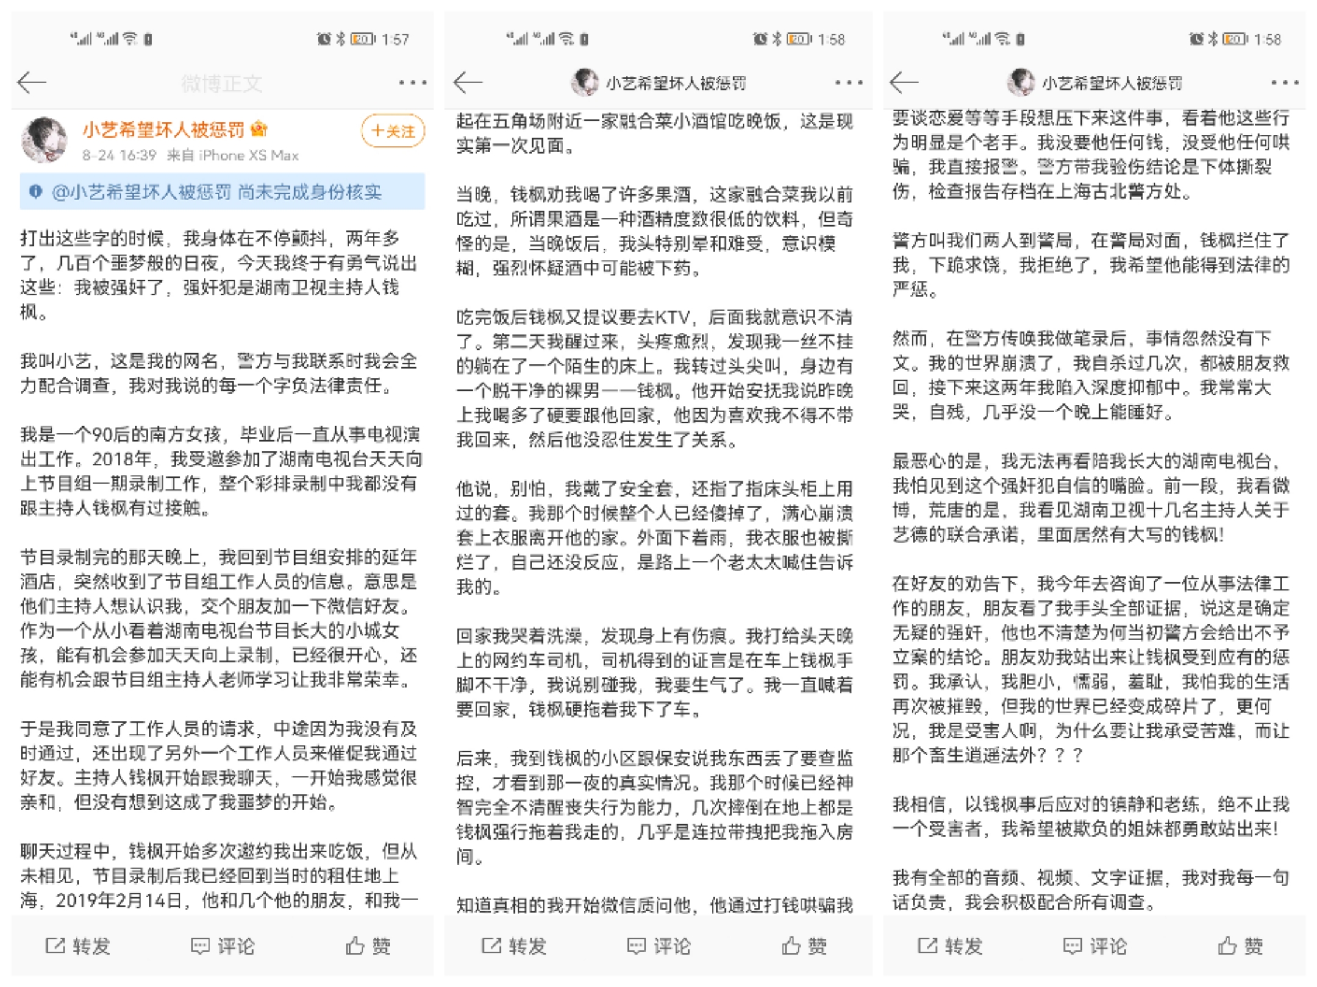Open the comment (评论) icon on first screen

coord(222,946)
